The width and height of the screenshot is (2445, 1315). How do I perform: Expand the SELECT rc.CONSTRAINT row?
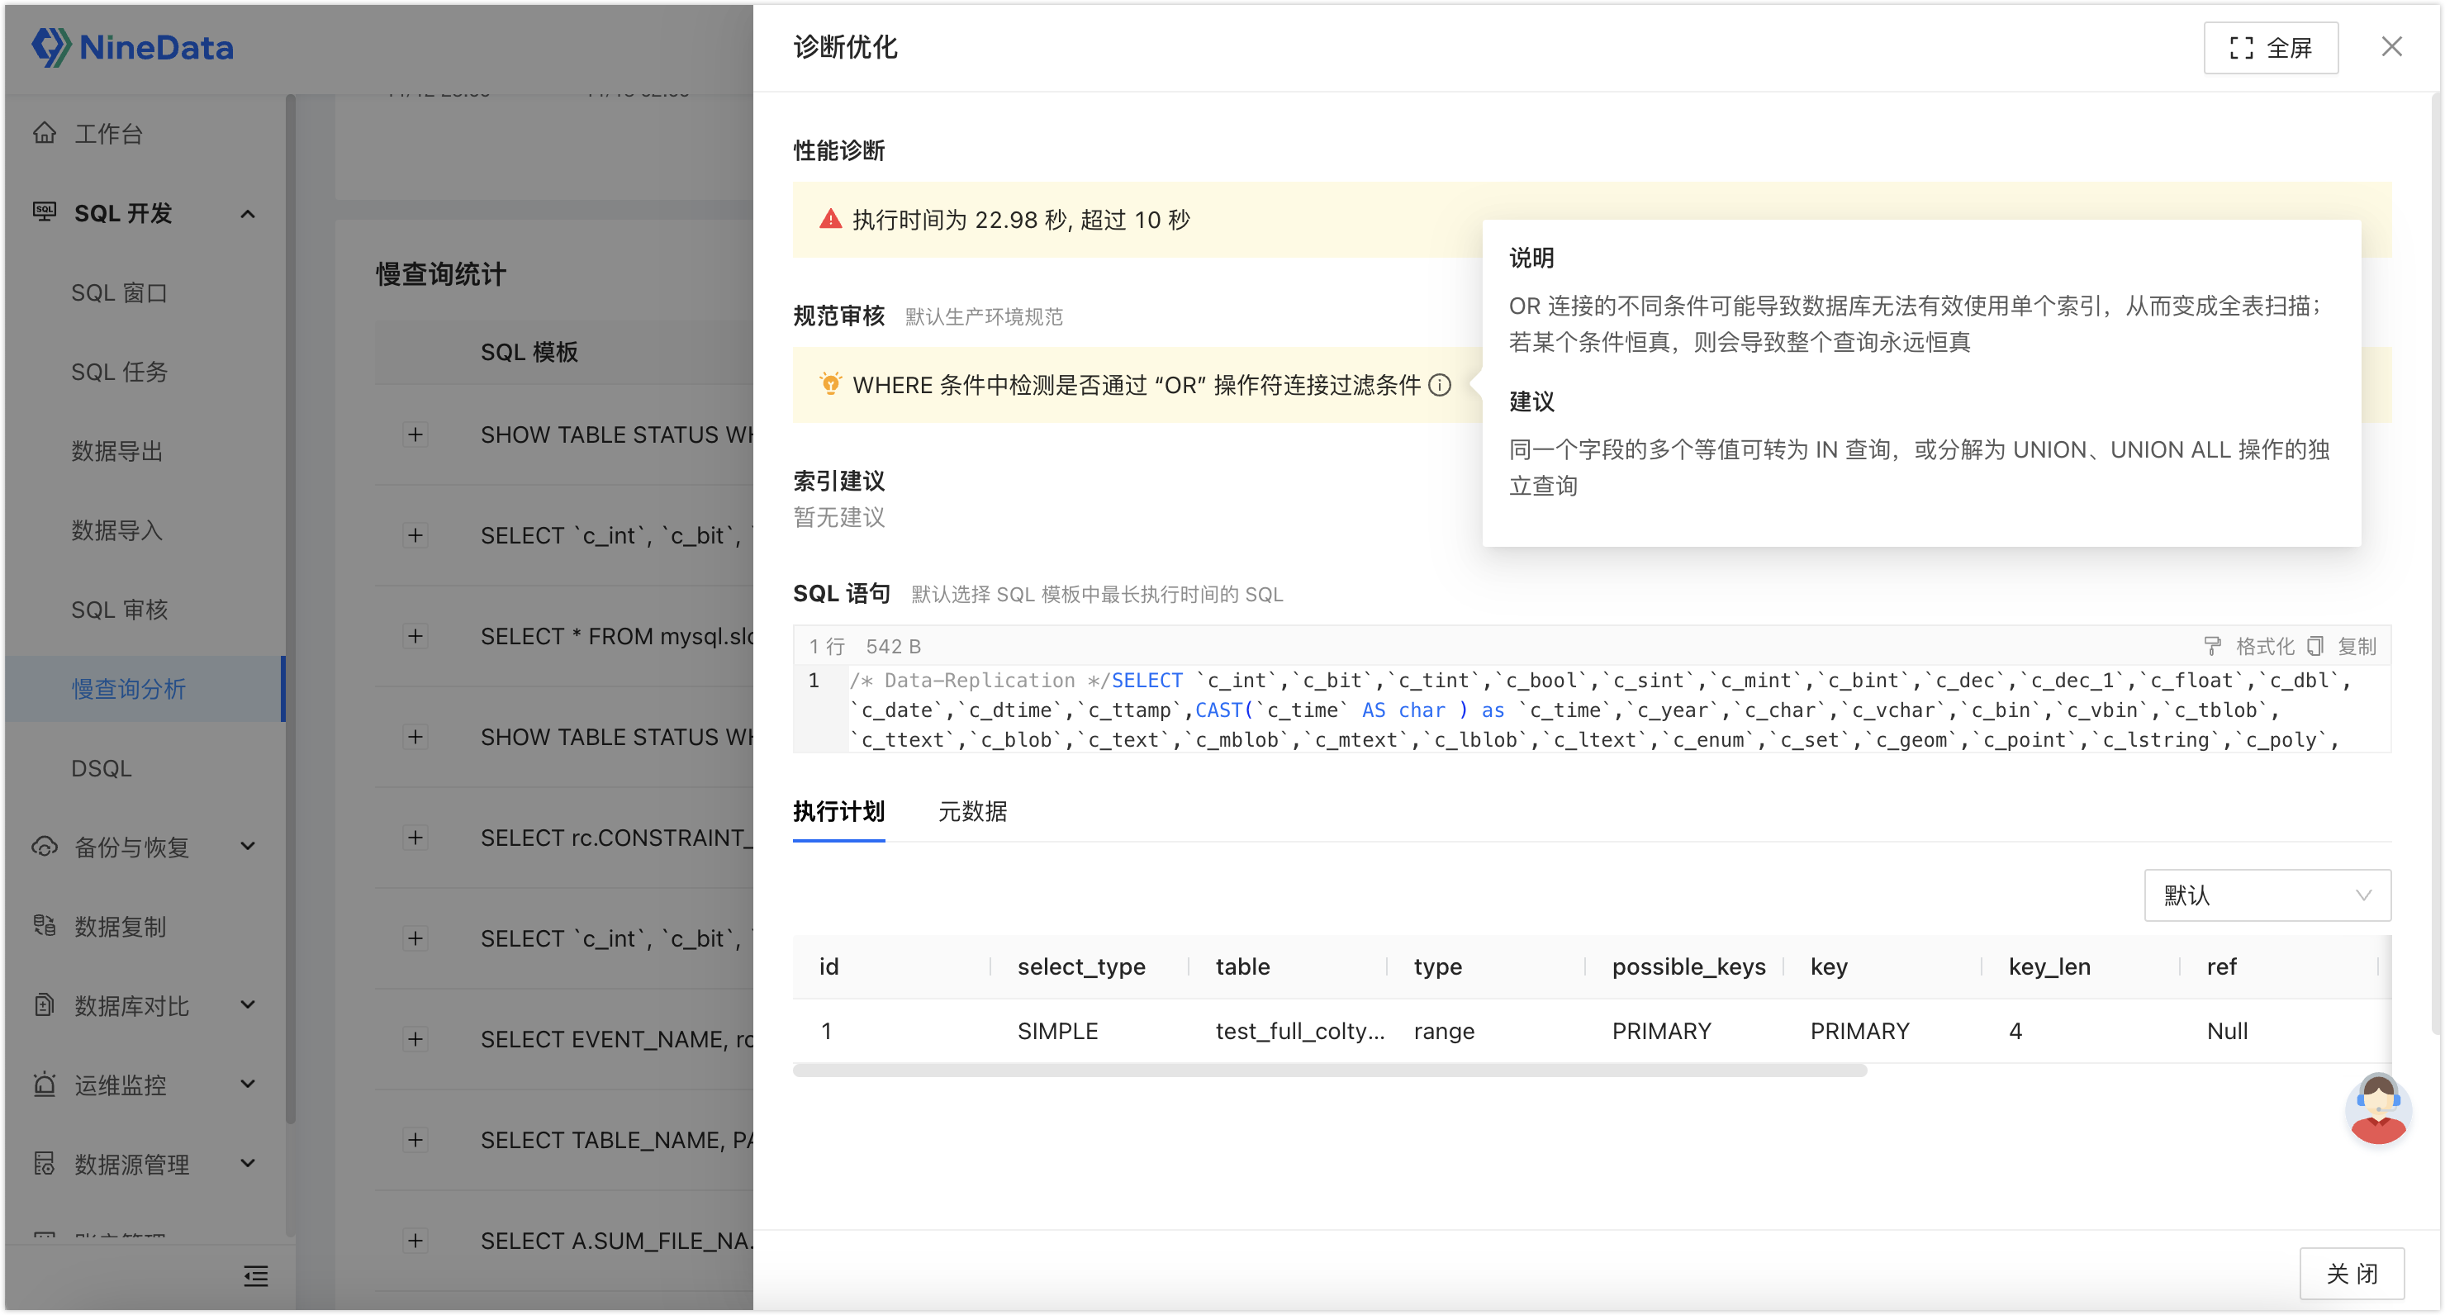(415, 838)
